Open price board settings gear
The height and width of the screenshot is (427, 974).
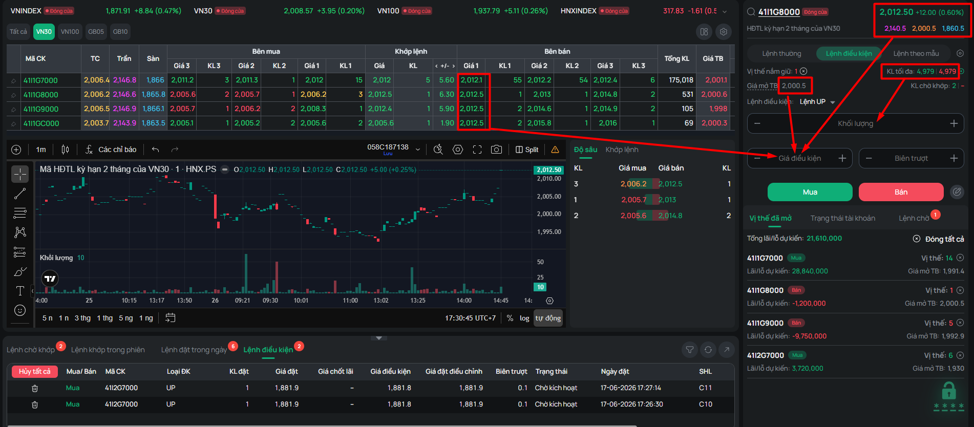click(724, 32)
